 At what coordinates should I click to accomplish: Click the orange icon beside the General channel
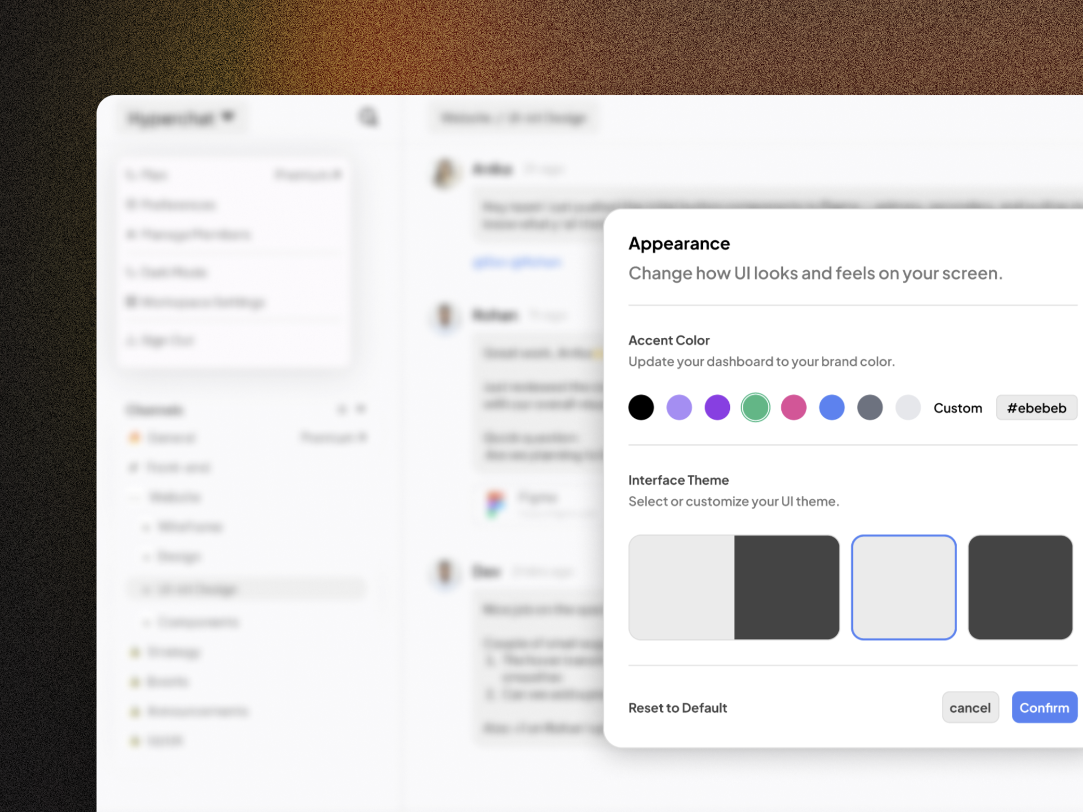[x=134, y=438]
